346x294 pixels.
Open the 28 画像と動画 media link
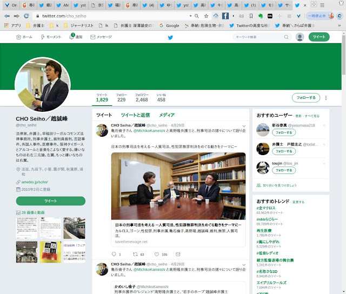click(33, 212)
